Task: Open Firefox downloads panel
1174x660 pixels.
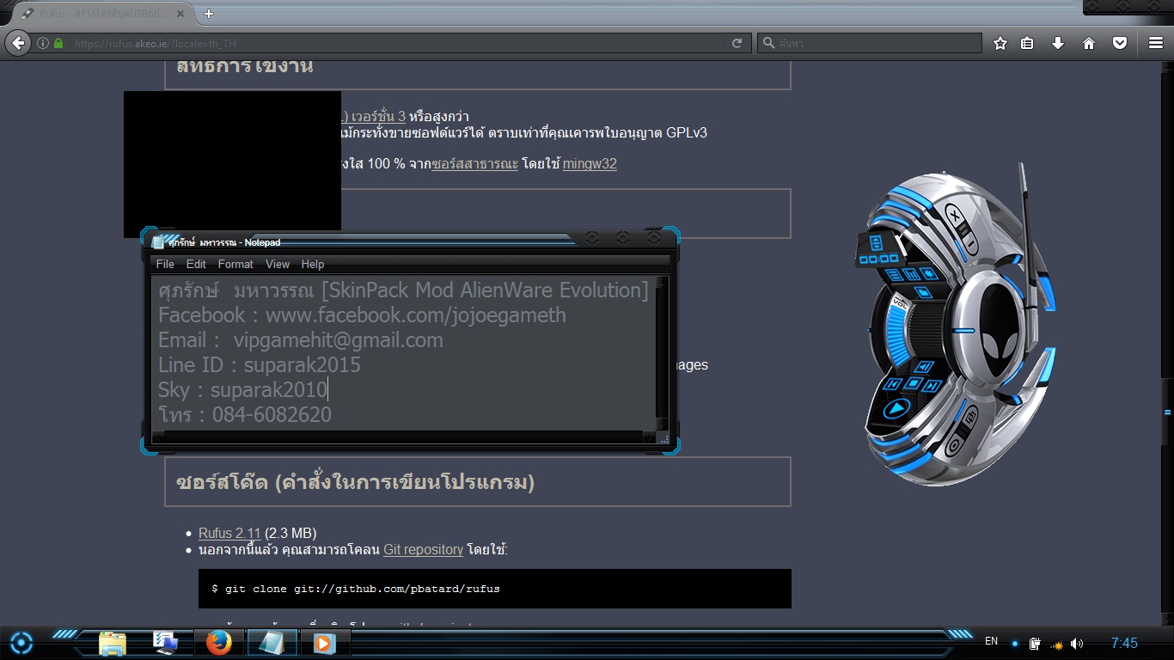Action: pyautogui.click(x=1058, y=43)
